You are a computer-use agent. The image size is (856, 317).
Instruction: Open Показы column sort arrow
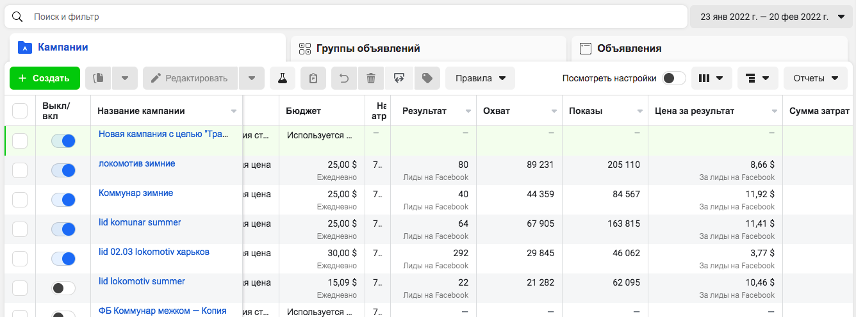click(x=640, y=111)
